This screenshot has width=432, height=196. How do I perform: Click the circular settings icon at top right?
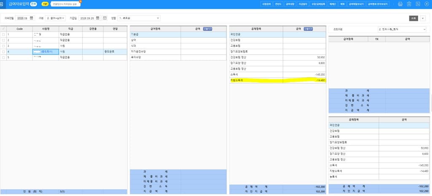(x=427, y=4)
